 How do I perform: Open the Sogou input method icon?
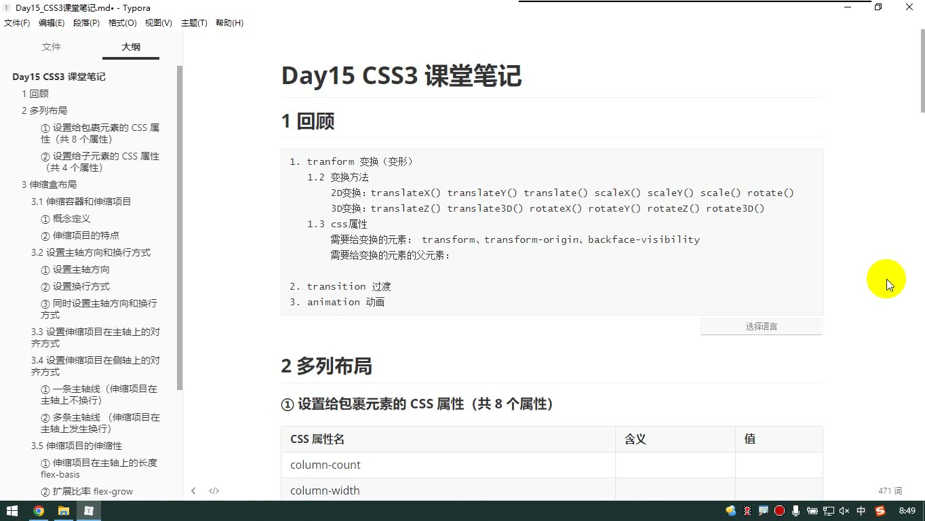tap(880, 511)
